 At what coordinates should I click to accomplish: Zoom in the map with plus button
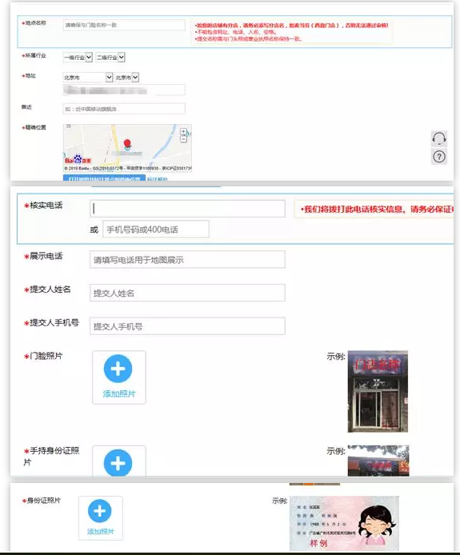click(183, 132)
